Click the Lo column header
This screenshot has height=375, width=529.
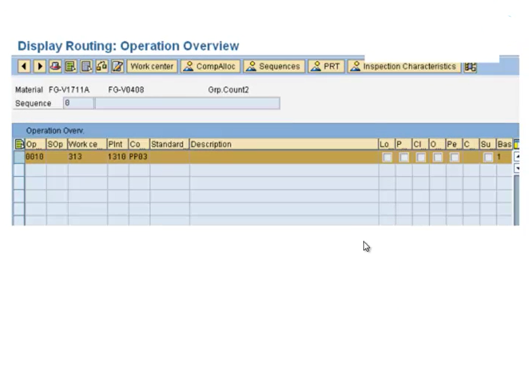387,144
